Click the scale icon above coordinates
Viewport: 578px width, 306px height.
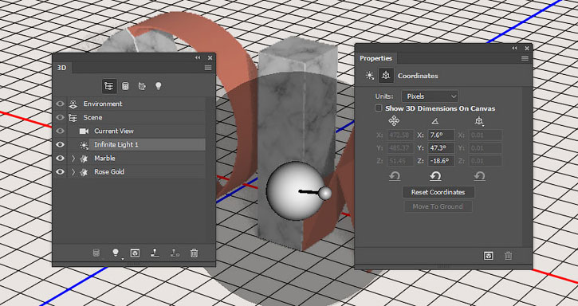pos(479,121)
